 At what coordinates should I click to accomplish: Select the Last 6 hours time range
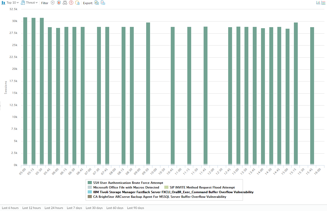tap(10, 208)
